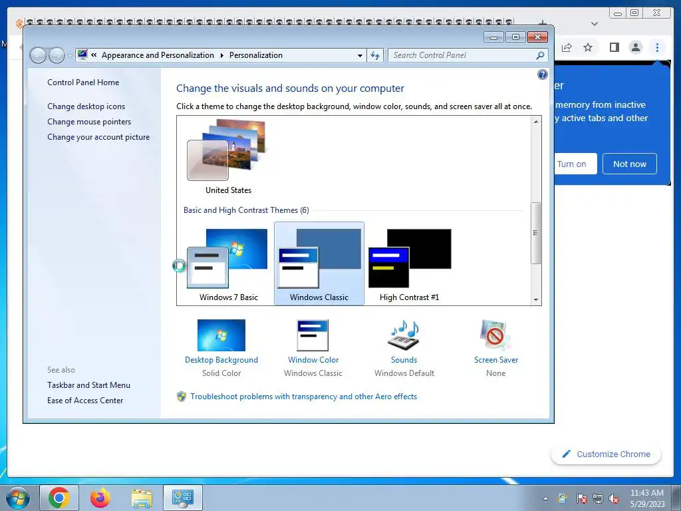Click Chrome's tab search chevron
Viewport: 681px width, 511px height.
point(595,24)
